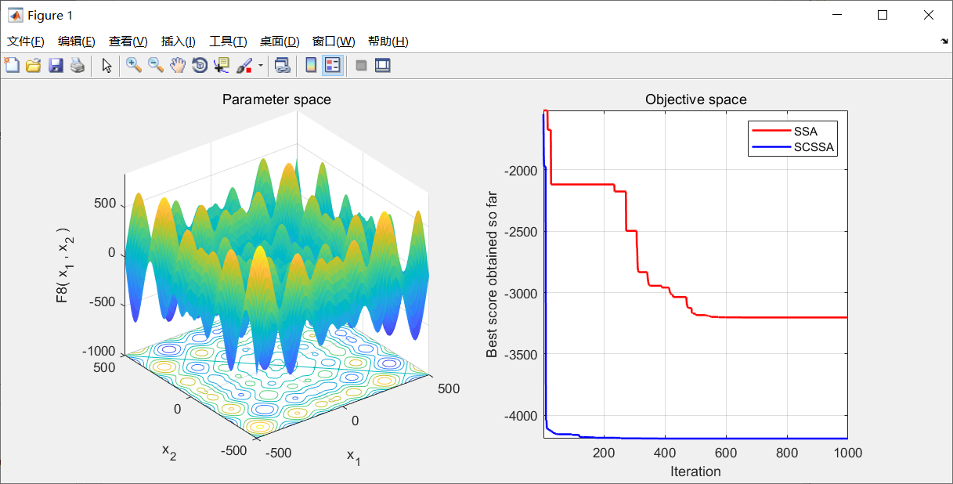
Task: Select the Zoom Out tool
Action: point(154,66)
